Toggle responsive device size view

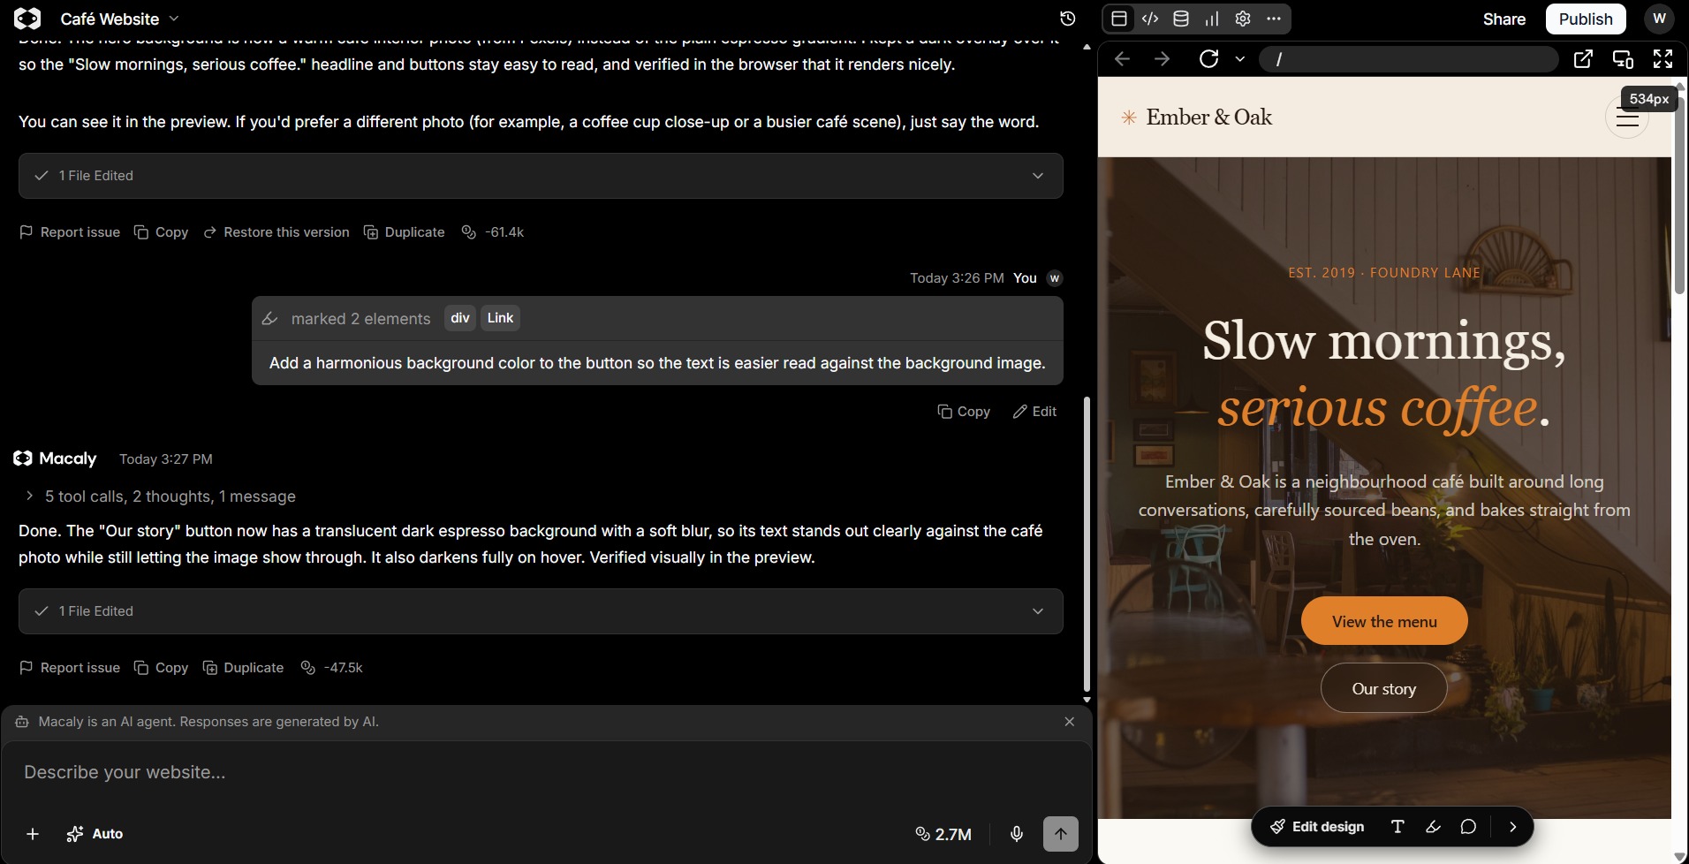(1624, 59)
